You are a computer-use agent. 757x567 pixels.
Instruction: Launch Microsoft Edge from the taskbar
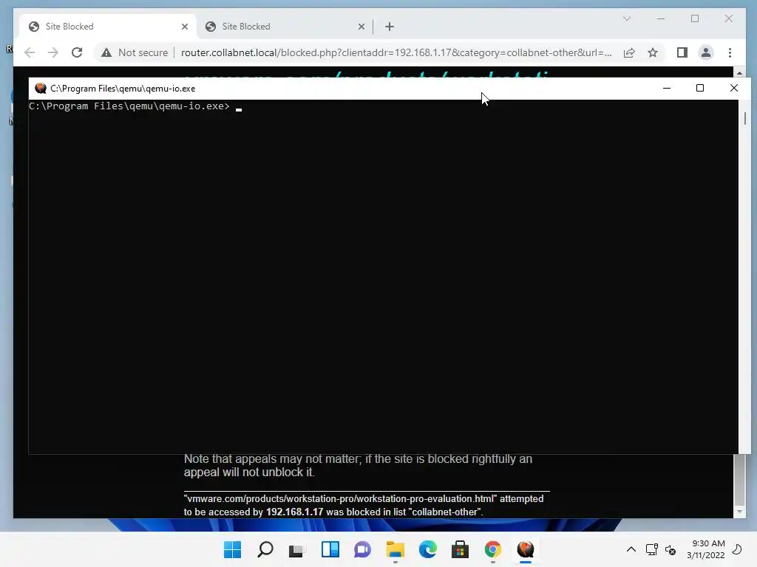428,549
